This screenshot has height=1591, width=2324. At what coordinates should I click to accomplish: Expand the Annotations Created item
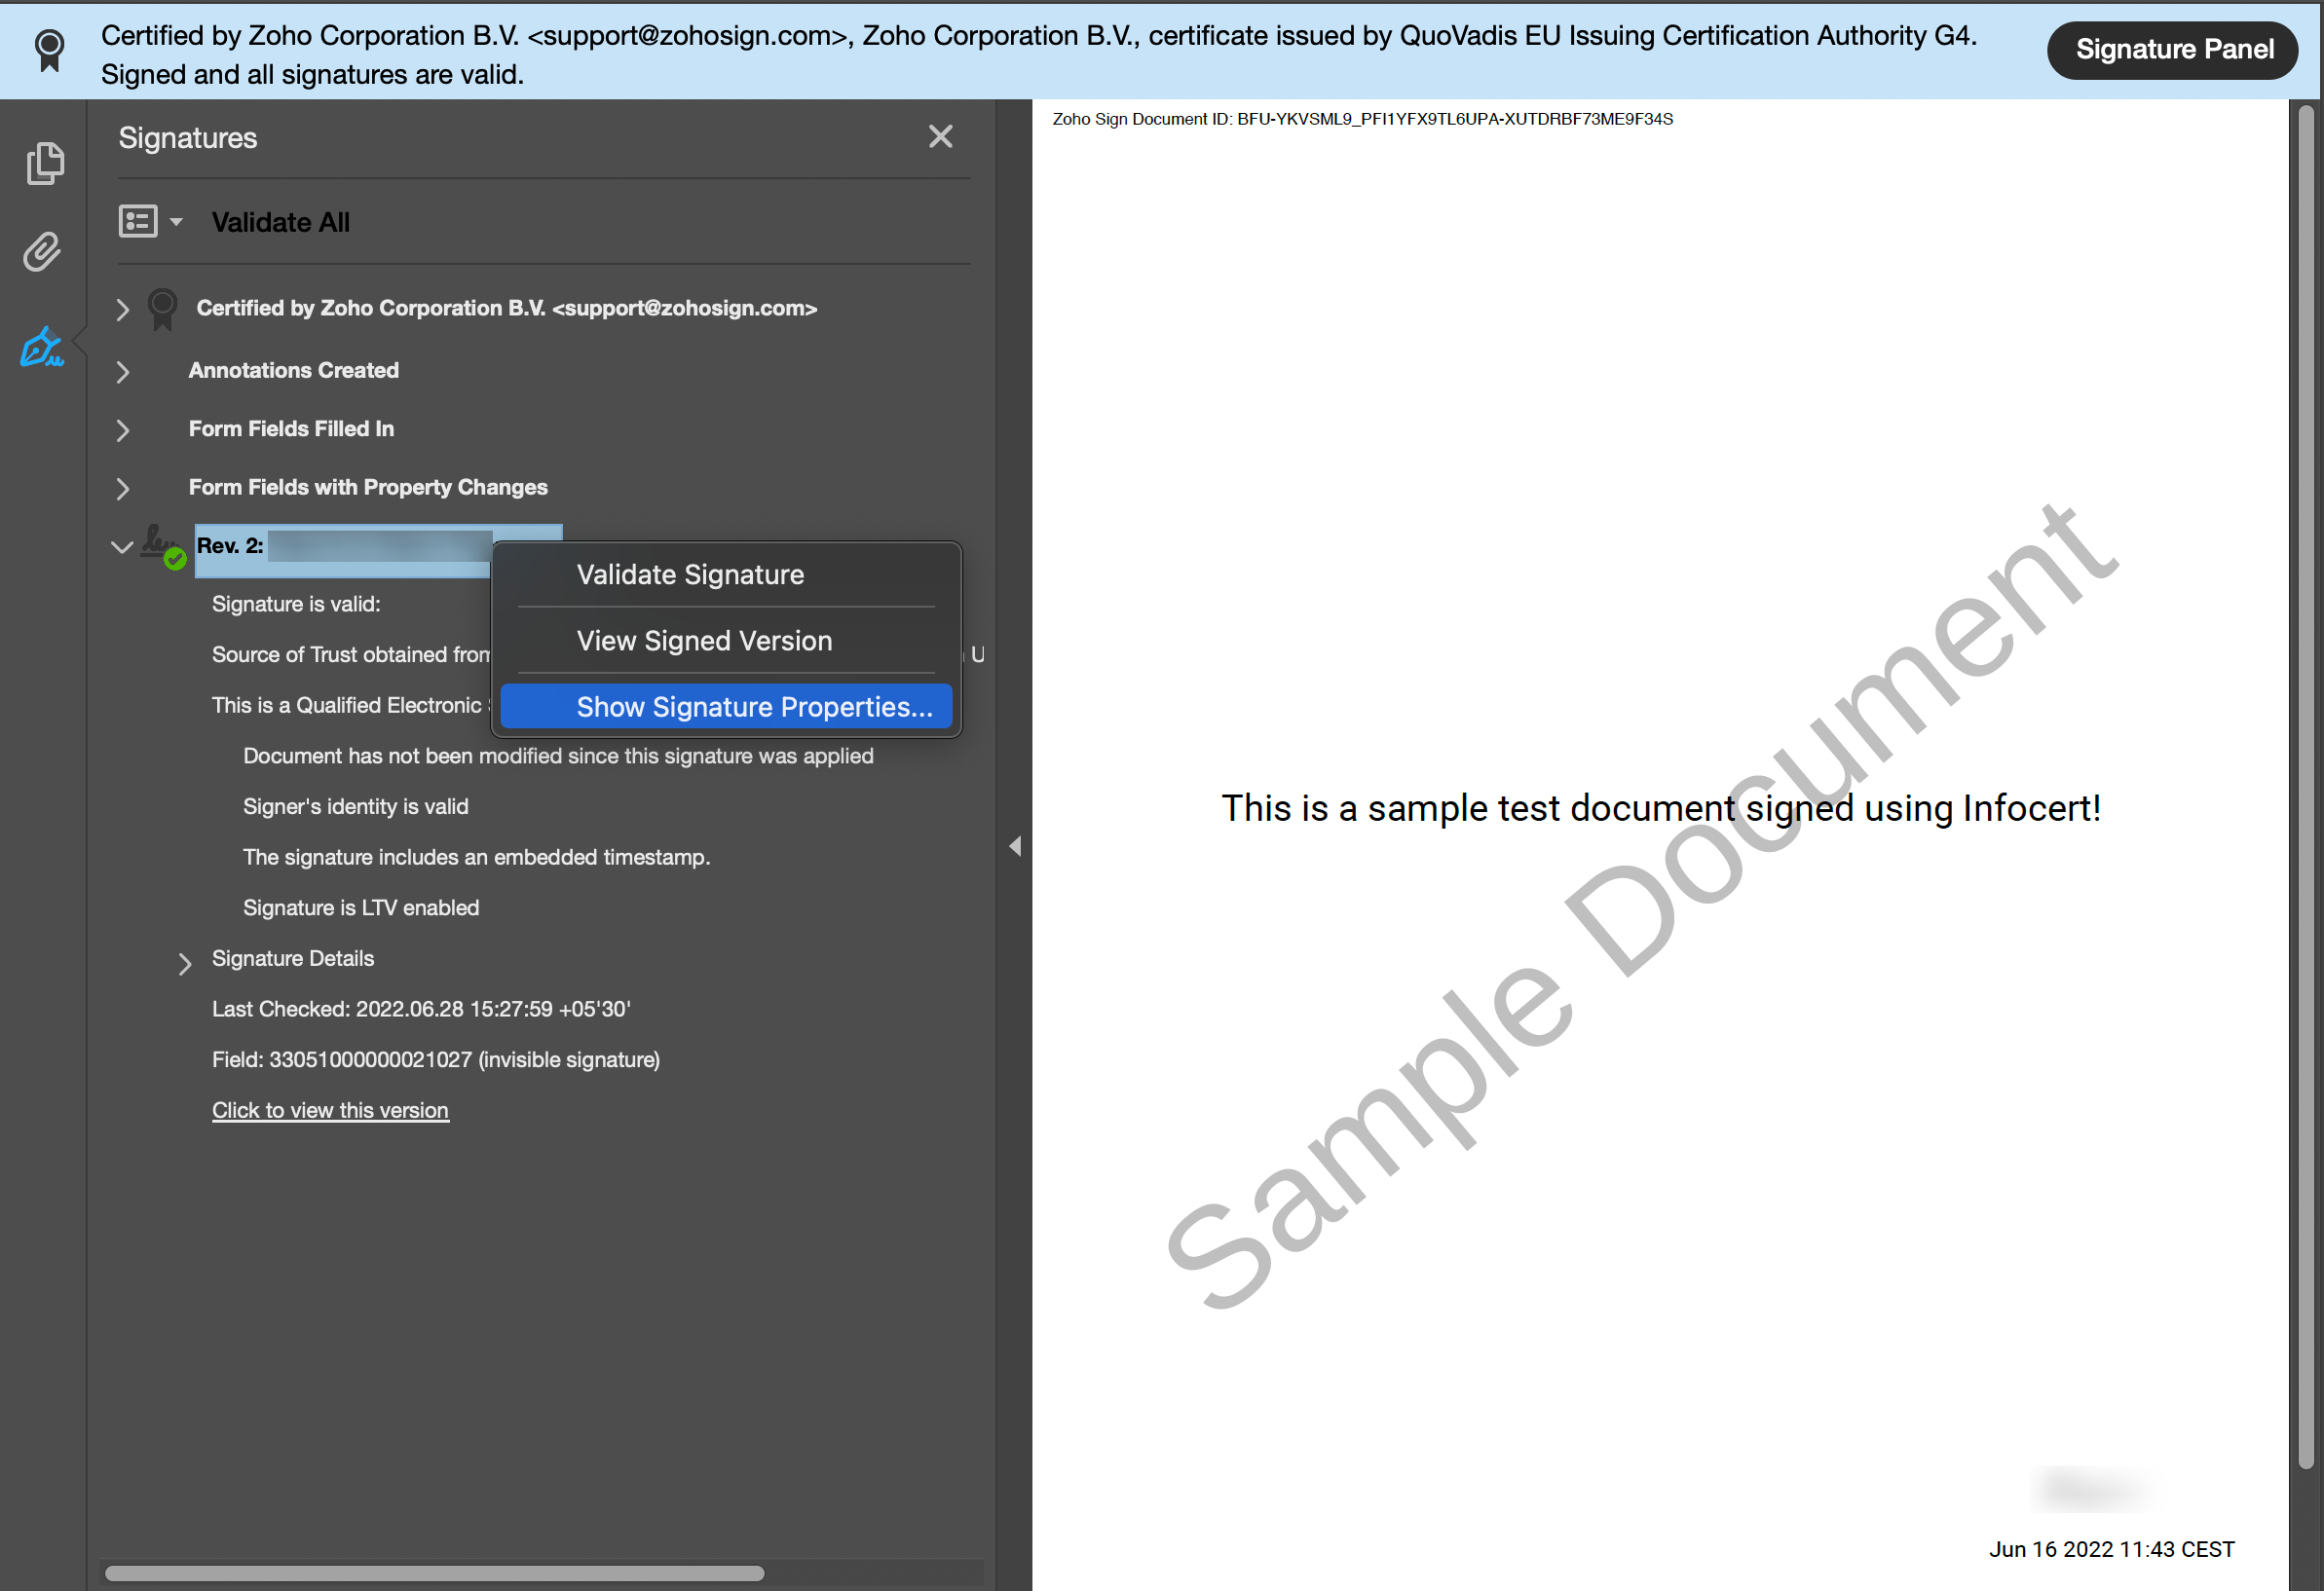[122, 372]
